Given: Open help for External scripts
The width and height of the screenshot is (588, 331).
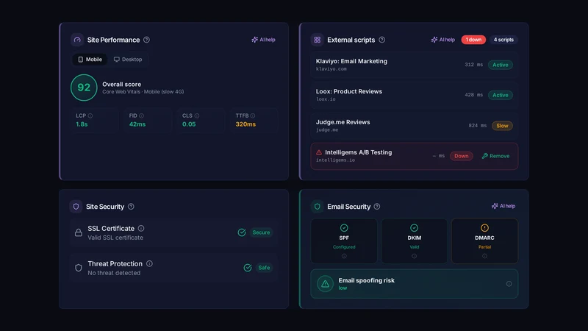Looking at the screenshot, I should point(381,40).
